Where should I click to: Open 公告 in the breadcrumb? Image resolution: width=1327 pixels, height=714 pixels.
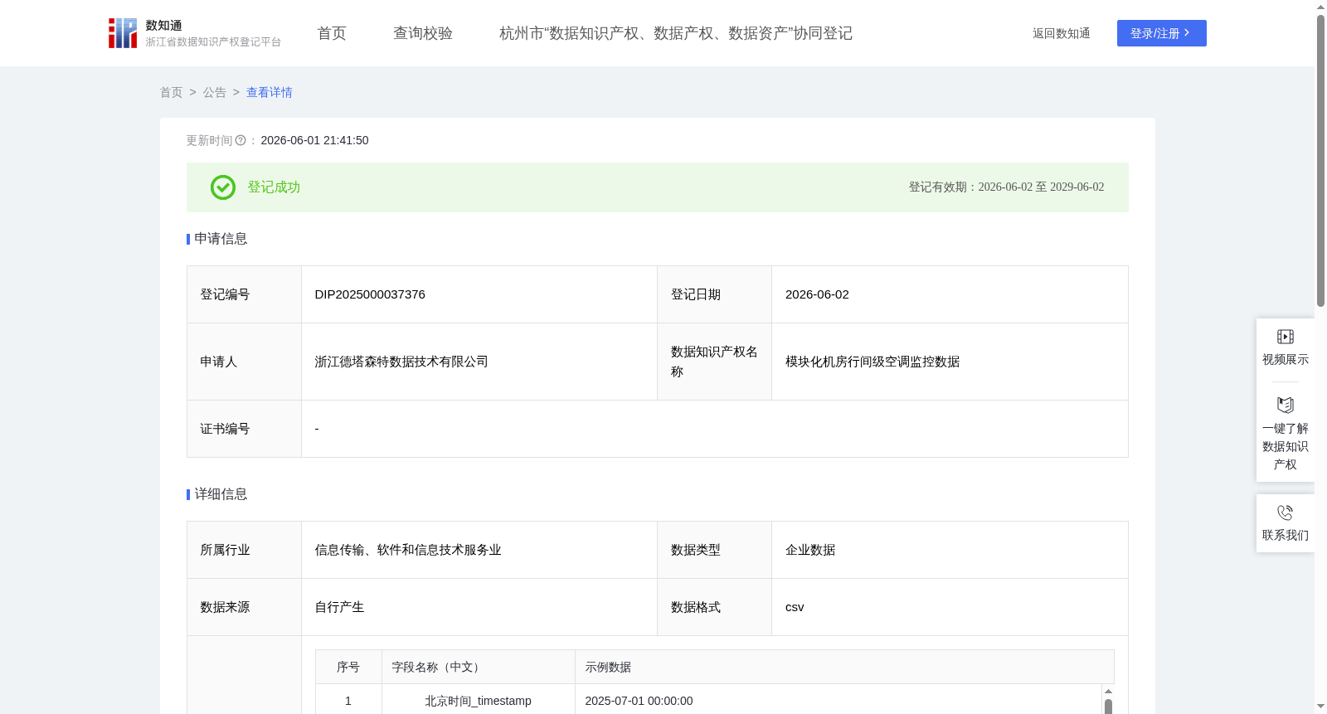coord(215,93)
